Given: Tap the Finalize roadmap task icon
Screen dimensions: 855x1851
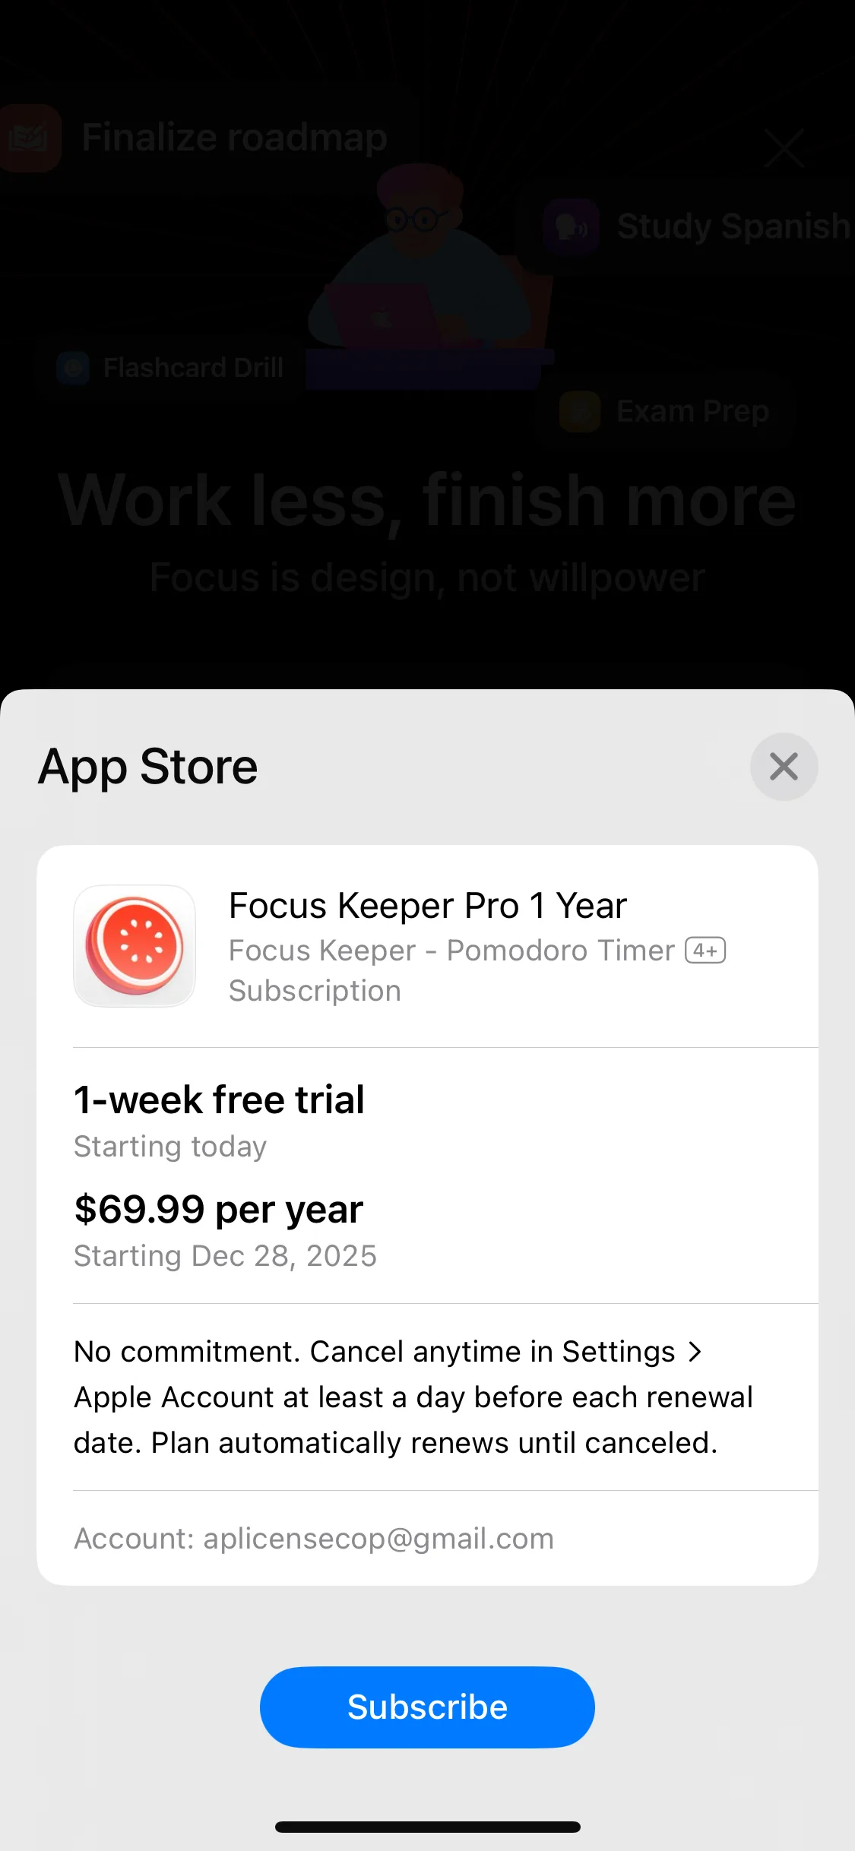Looking at the screenshot, I should (30, 138).
